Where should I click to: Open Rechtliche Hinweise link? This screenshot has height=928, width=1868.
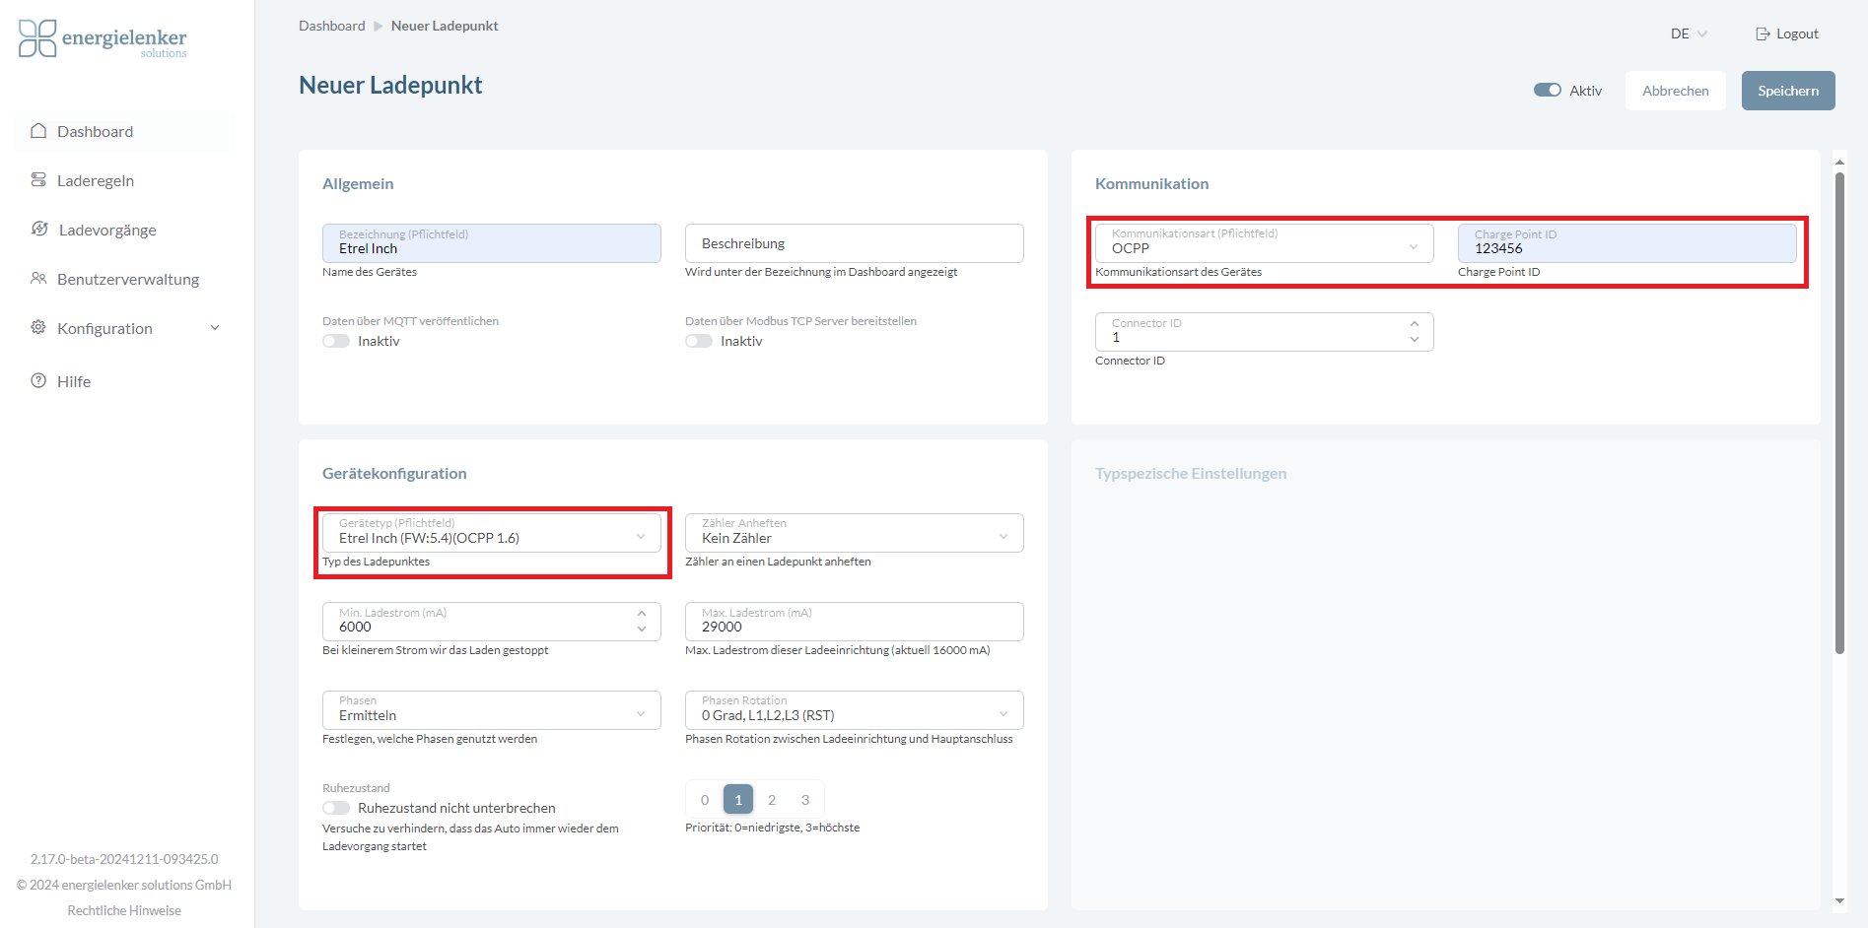point(124,910)
